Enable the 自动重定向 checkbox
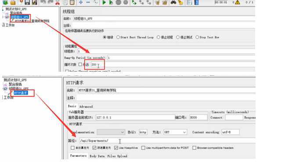The width and height of the screenshot is (285, 162). [72, 148]
